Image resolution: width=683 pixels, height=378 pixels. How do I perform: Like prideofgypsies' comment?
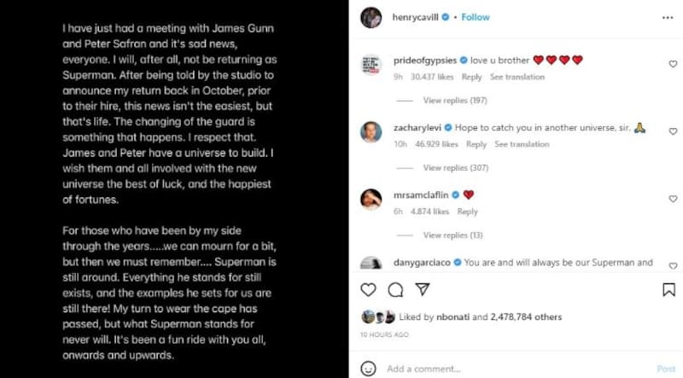pos(673,64)
